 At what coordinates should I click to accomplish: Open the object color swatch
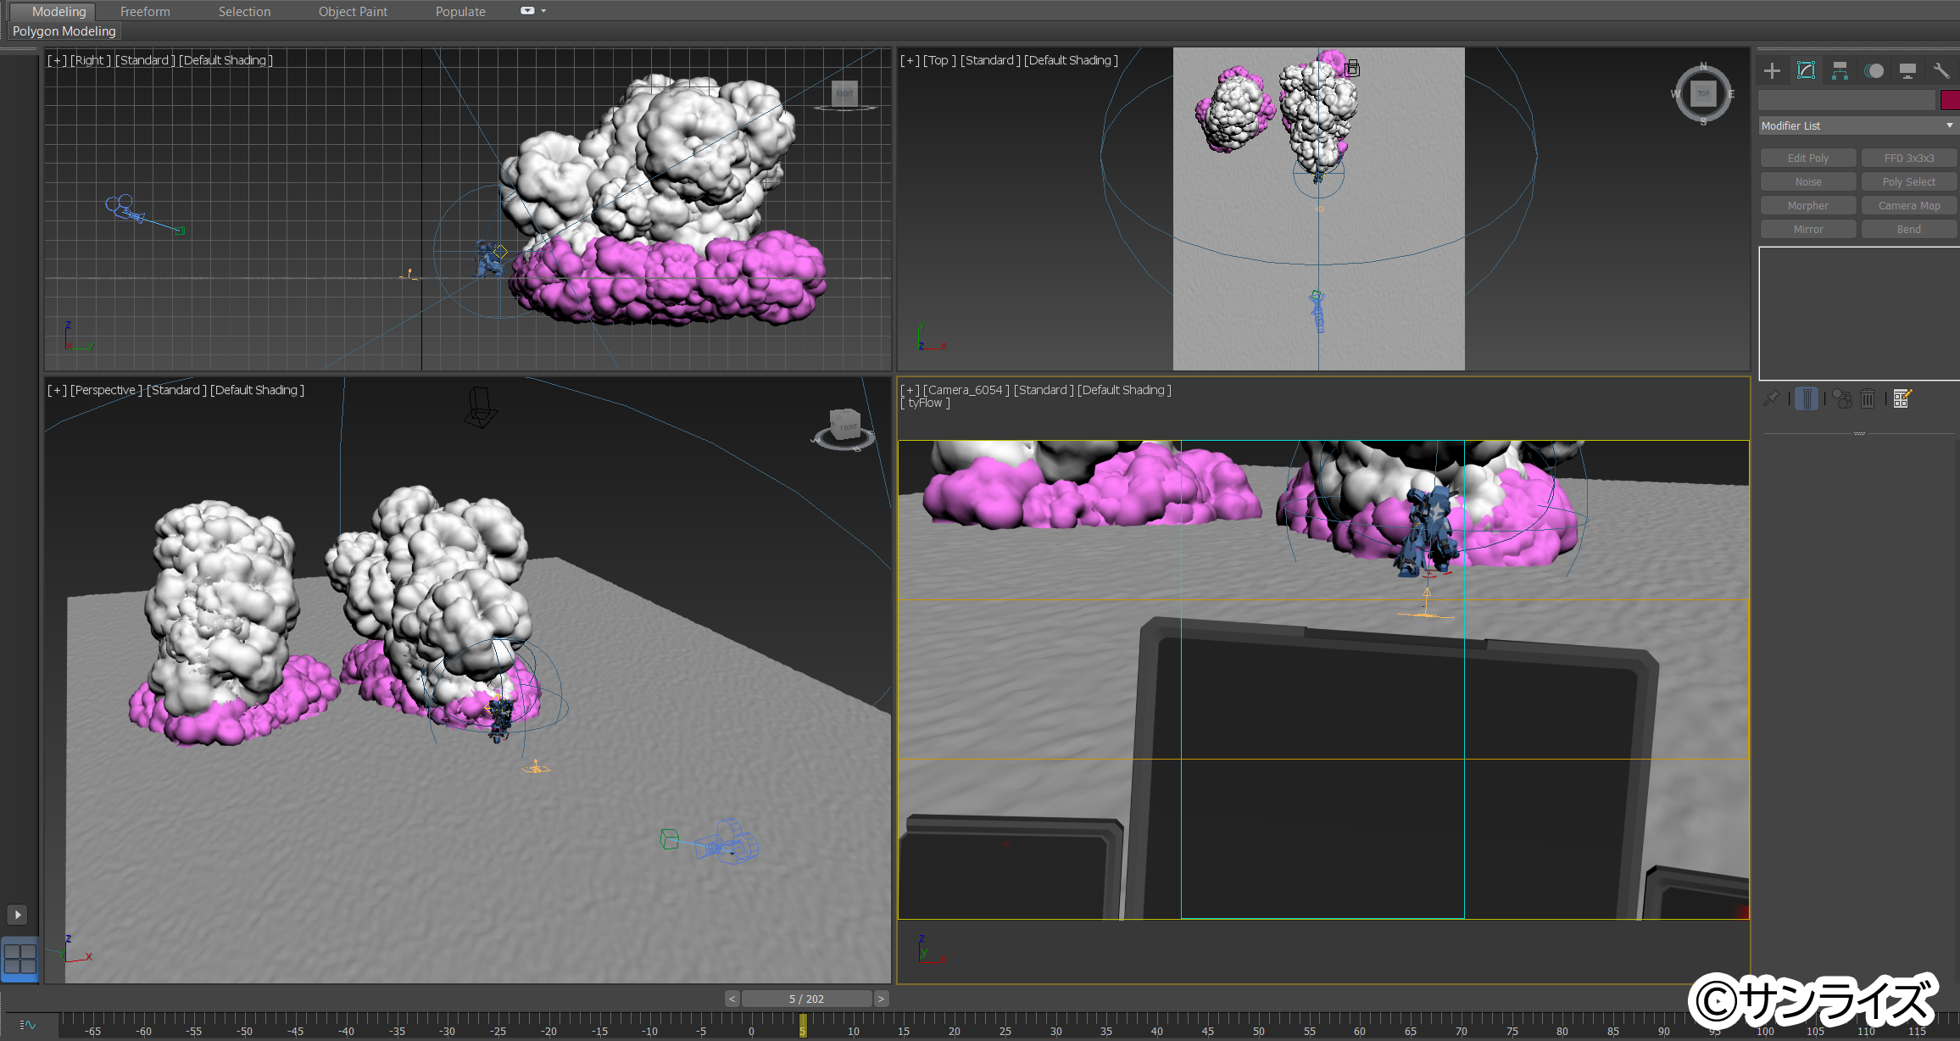[1950, 100]
